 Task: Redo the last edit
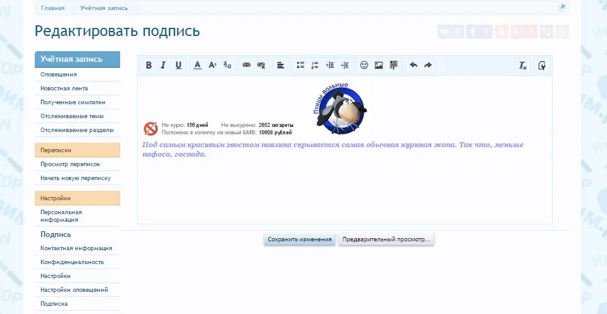tap(428, 65)
